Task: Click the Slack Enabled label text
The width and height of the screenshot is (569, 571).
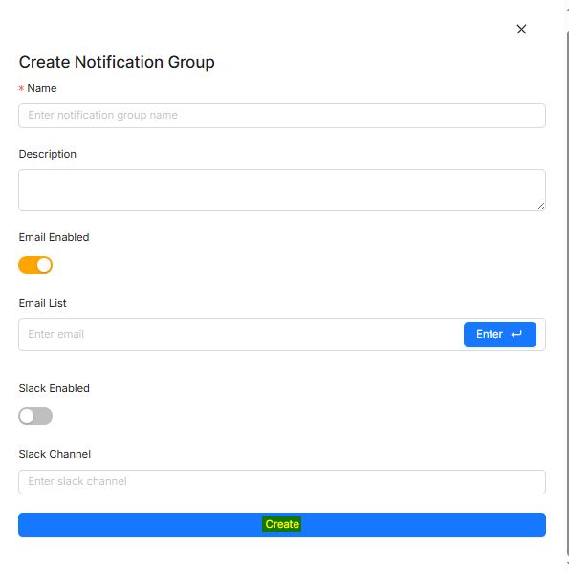Action: pos(54,388)
